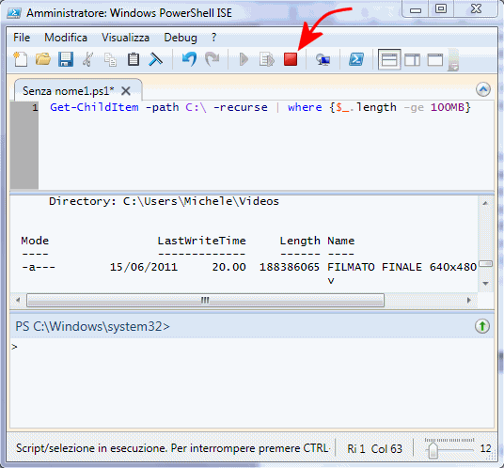Stop execution with red square button
This screenshot has height=468, width=504.
(291, 60)
